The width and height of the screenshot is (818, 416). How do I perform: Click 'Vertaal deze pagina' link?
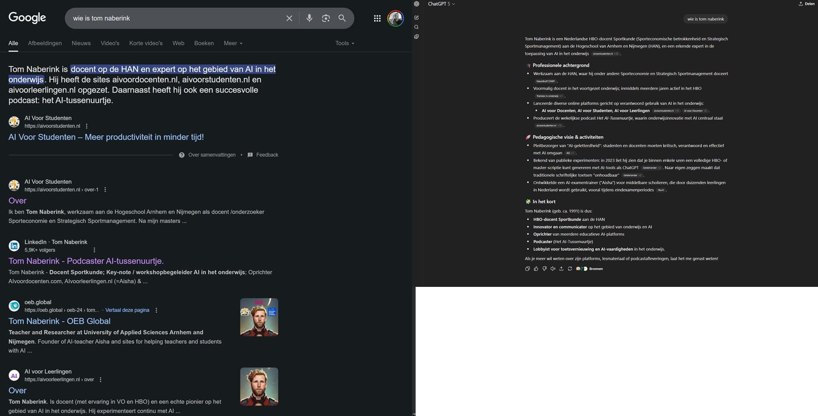coord(127,310)
